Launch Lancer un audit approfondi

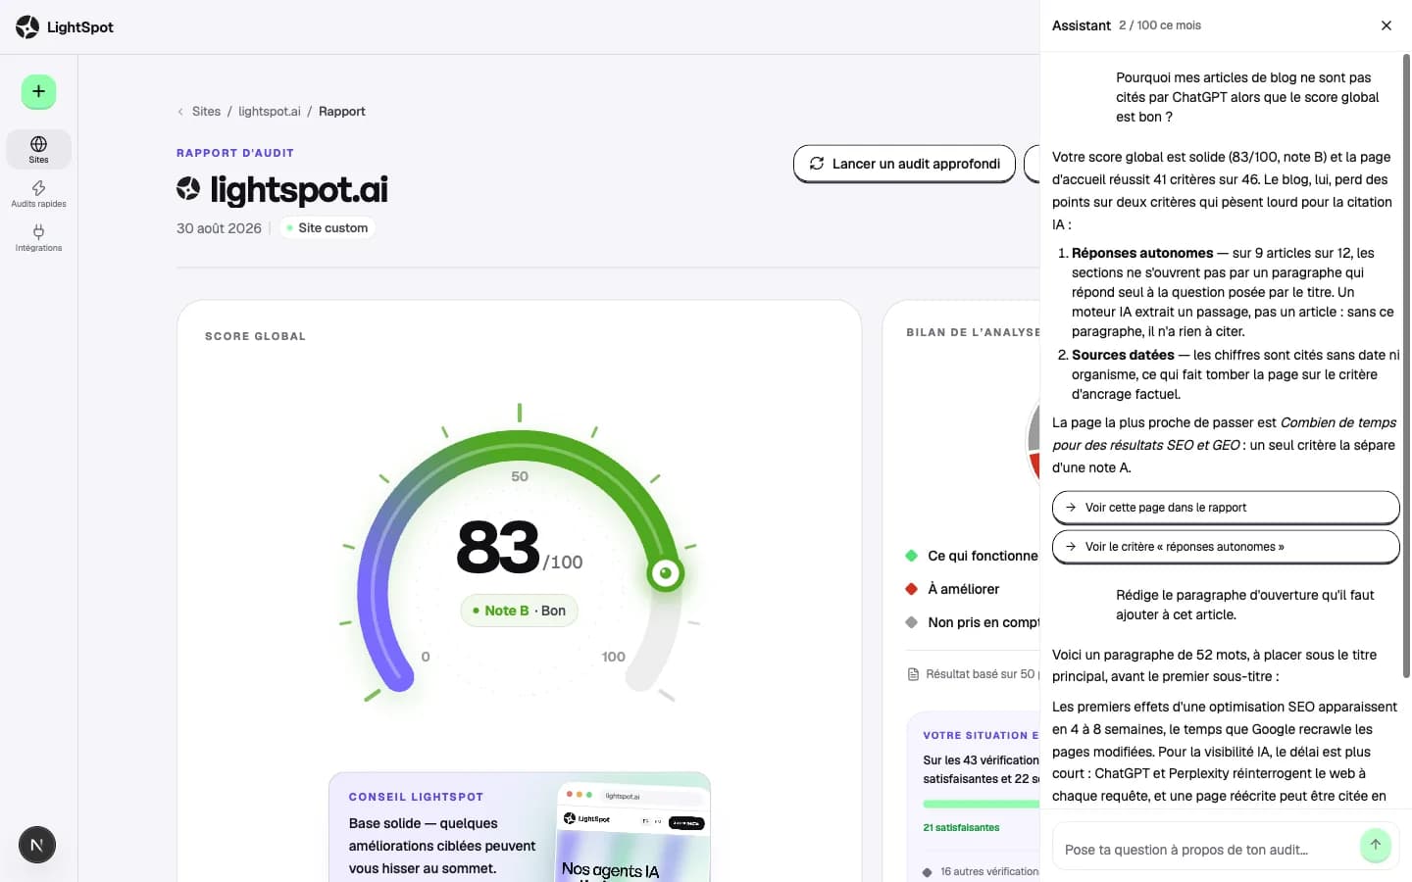[904, 164]
